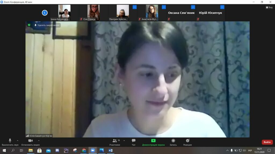Open the Юрій Юсипчук tile options button
The height and width of the screenshot is (154, 275).
[222, 7]
